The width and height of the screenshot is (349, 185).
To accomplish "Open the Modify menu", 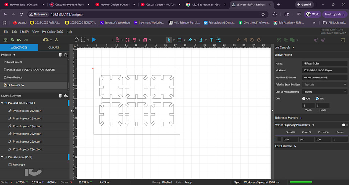I will (x=24, y=32).
